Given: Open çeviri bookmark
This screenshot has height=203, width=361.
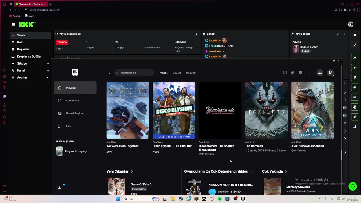Looking at the screenshot, I should pyautogui.click(x=29, y=16).
